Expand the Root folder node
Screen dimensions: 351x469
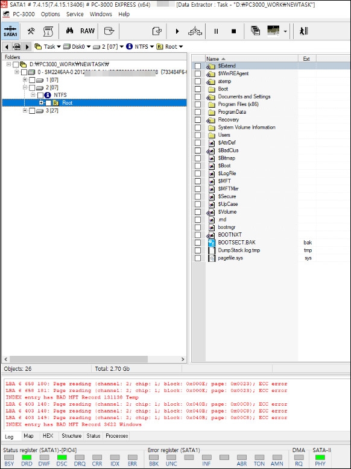41,102
